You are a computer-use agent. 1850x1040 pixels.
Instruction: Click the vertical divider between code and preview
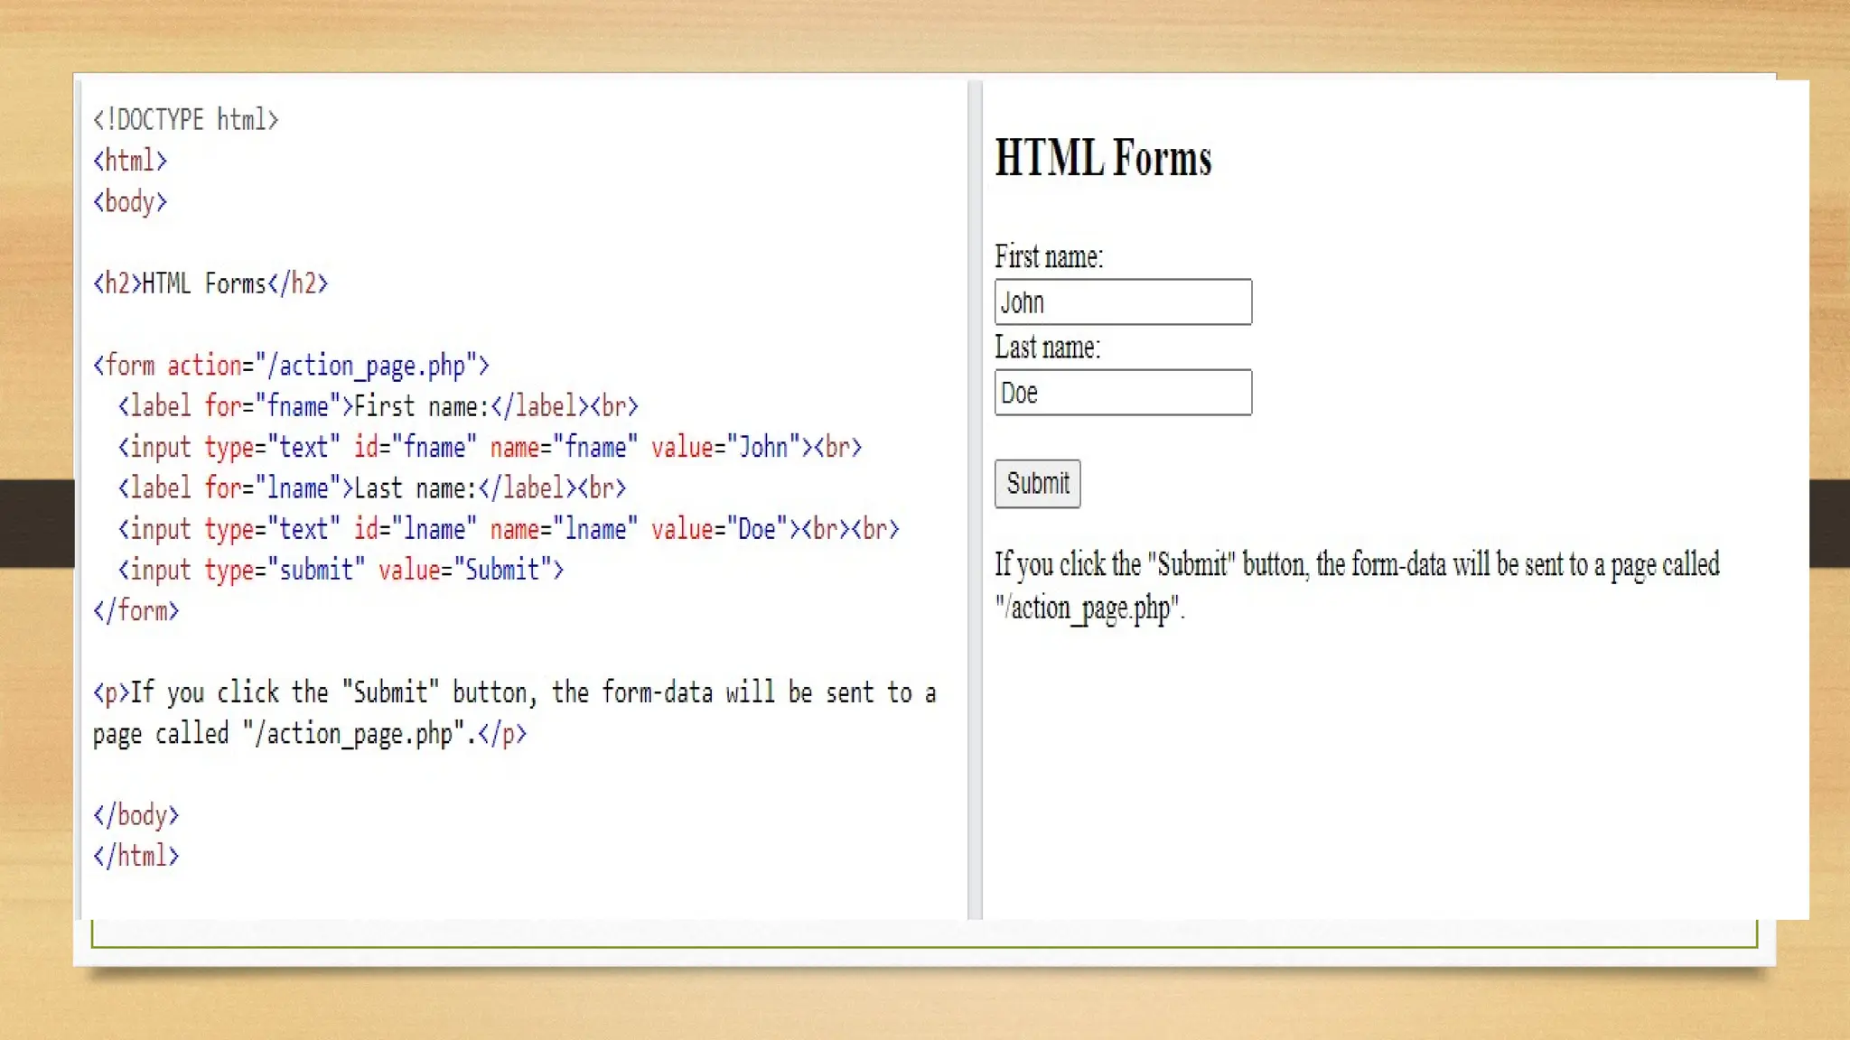coord(974,498)
